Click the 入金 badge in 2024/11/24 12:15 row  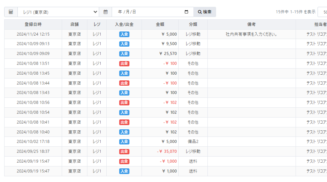124,34
